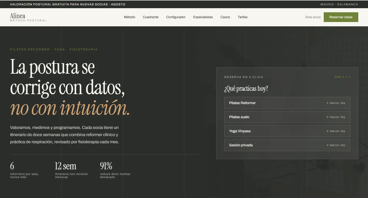Click the "itinerario con revisión mensual" caption
This screenshot has width=368, height=198.
coord(71,175)
